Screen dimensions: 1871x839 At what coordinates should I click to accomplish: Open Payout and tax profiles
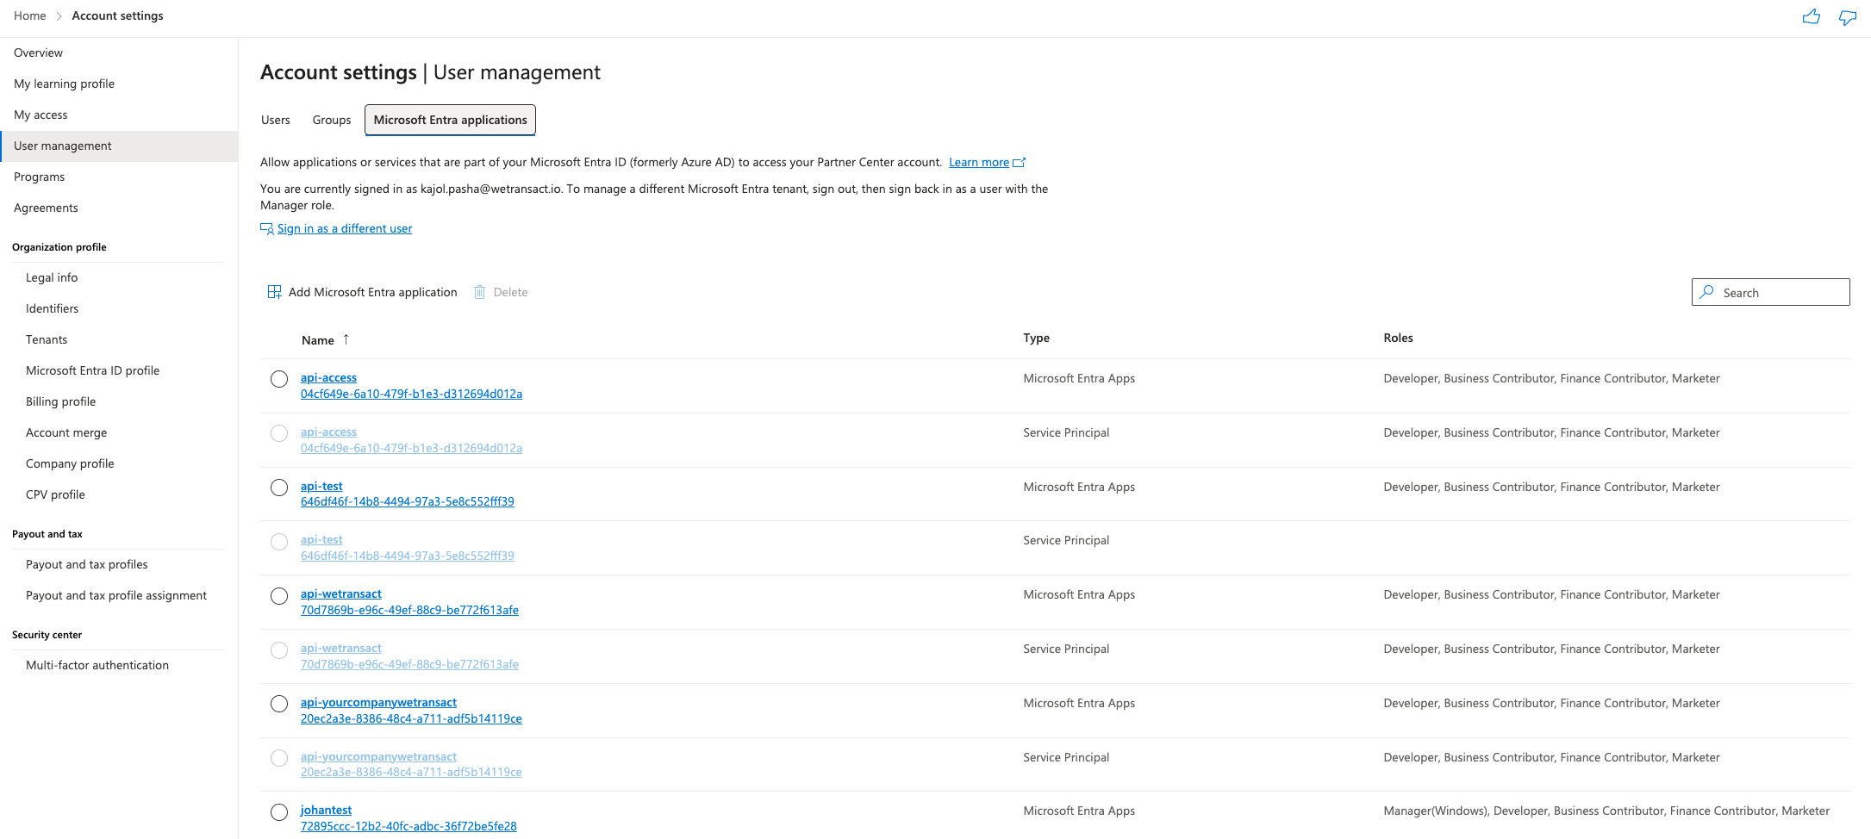click(86, 564)
